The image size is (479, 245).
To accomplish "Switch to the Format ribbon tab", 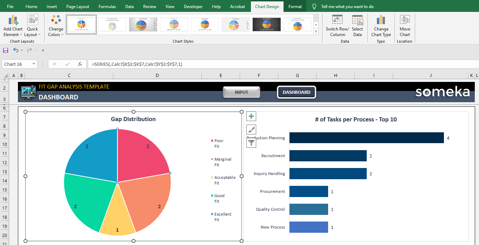I will (295, 7).
